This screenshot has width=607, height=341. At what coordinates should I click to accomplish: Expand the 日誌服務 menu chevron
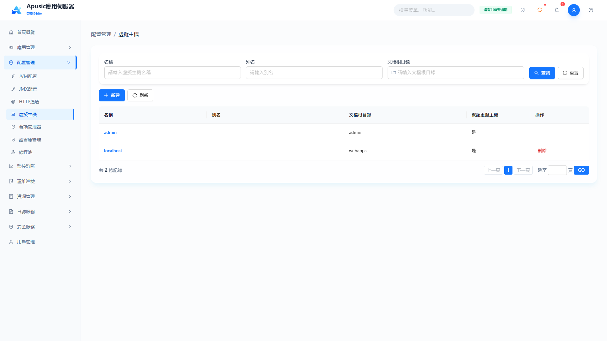[70, 212]
